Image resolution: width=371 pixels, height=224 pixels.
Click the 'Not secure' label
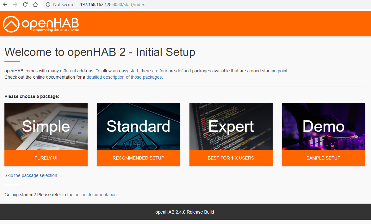[64, 4]
